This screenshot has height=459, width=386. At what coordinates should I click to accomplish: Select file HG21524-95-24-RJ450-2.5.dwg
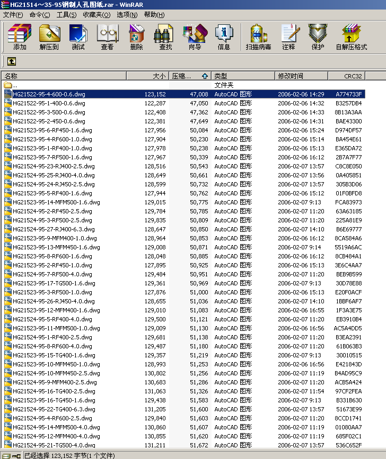(54, 184)
